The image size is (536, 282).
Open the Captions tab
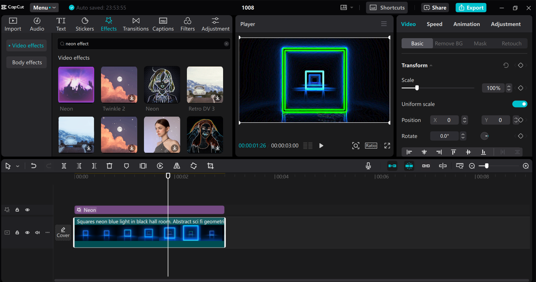tap(163, 24)
